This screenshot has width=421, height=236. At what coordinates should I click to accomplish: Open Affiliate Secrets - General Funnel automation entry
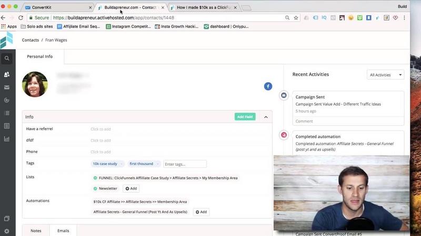tap(140, 212)
